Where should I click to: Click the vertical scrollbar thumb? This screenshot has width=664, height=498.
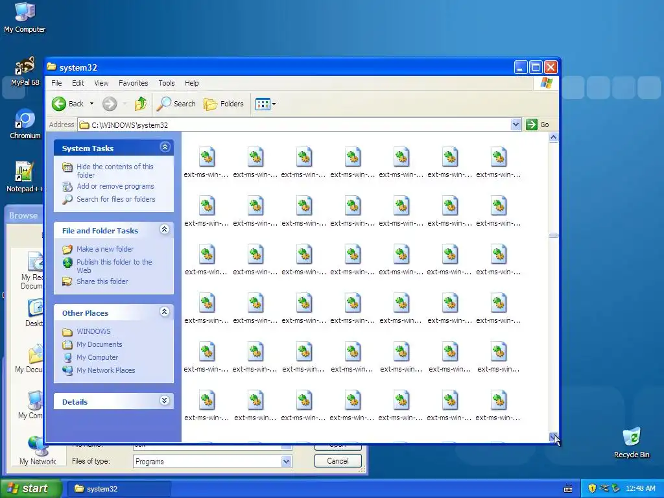coord(553,235)
